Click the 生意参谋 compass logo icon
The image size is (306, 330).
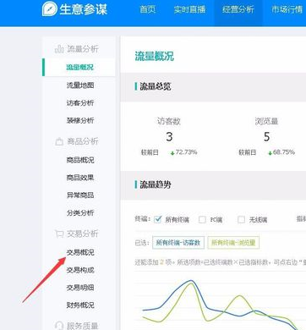tap(50, 9)
